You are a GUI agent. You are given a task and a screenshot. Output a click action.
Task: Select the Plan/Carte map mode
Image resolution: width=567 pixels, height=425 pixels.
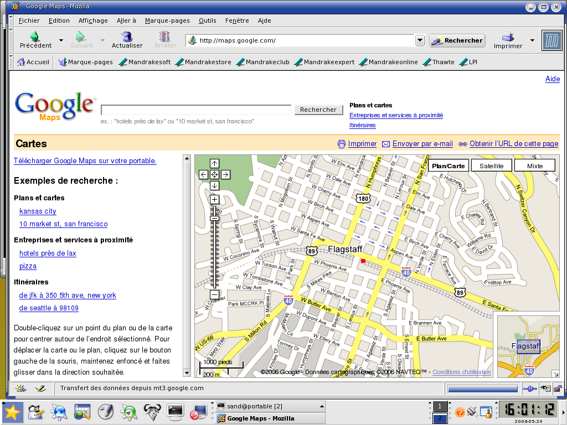coord(448,165)
